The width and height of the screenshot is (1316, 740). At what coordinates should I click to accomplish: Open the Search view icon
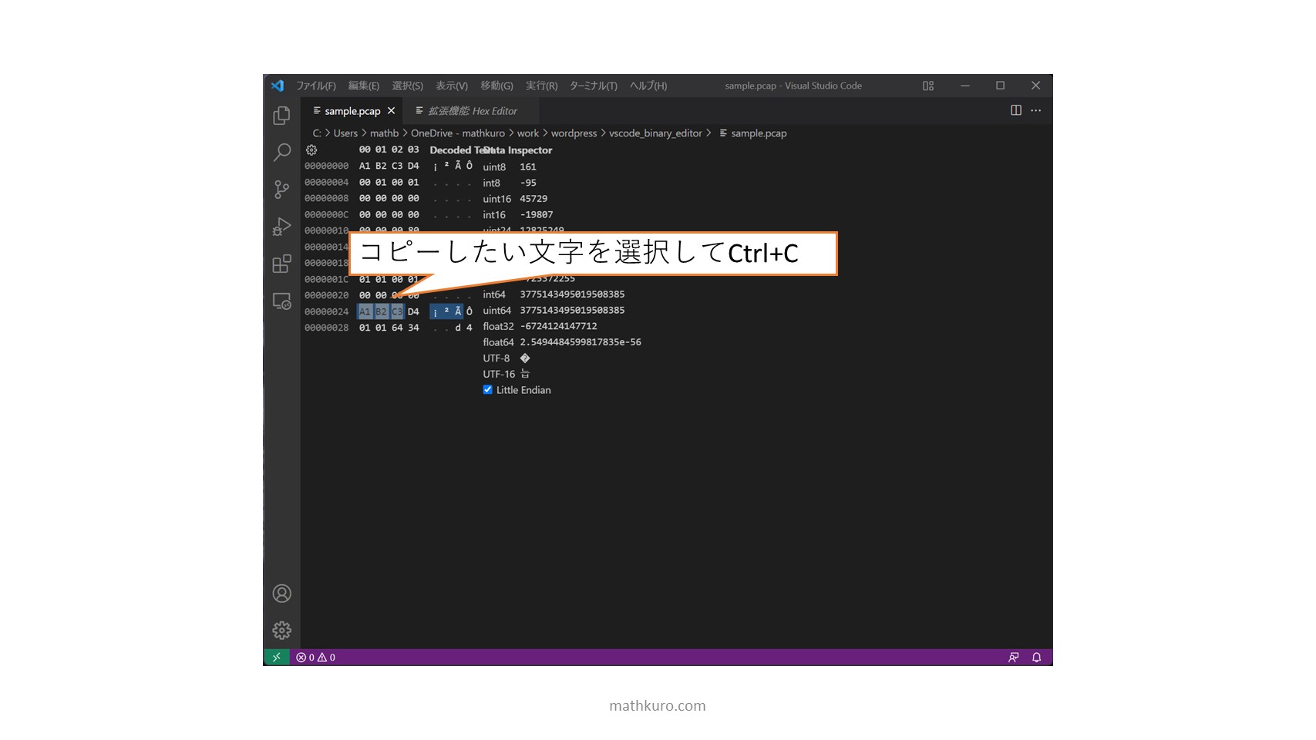[x=281, y=152]
